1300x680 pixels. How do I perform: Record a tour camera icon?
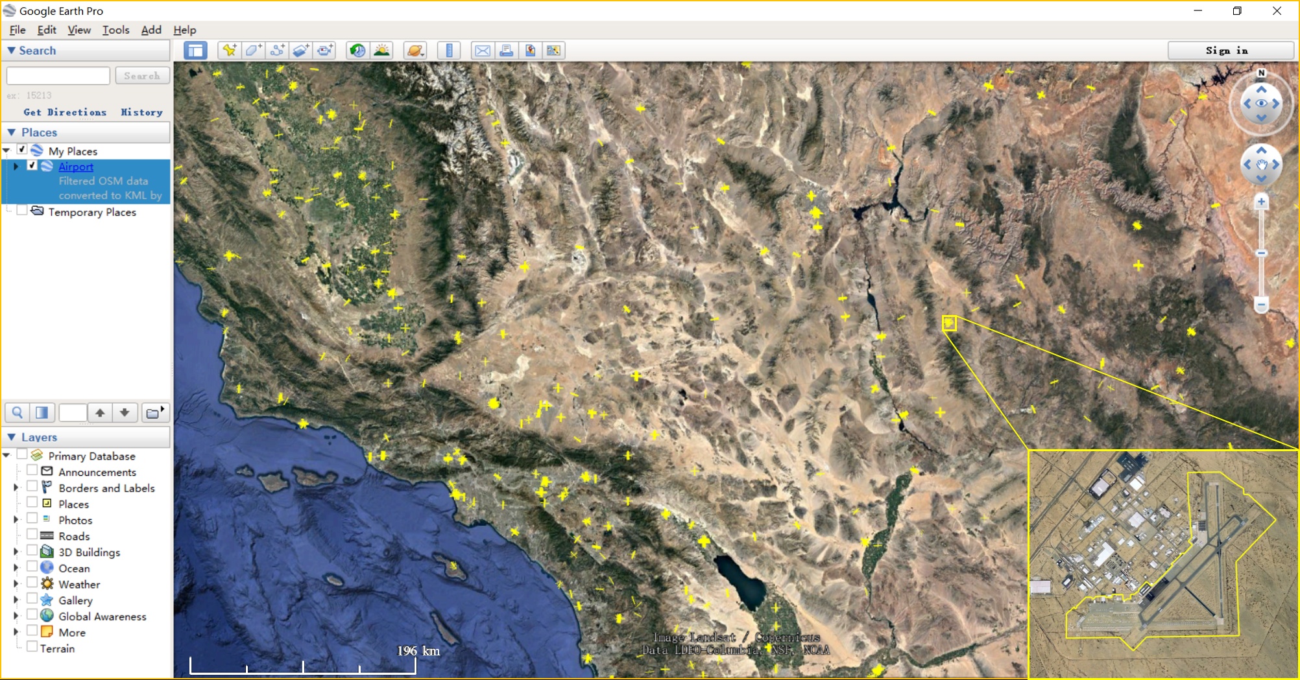tap(325, 51)
